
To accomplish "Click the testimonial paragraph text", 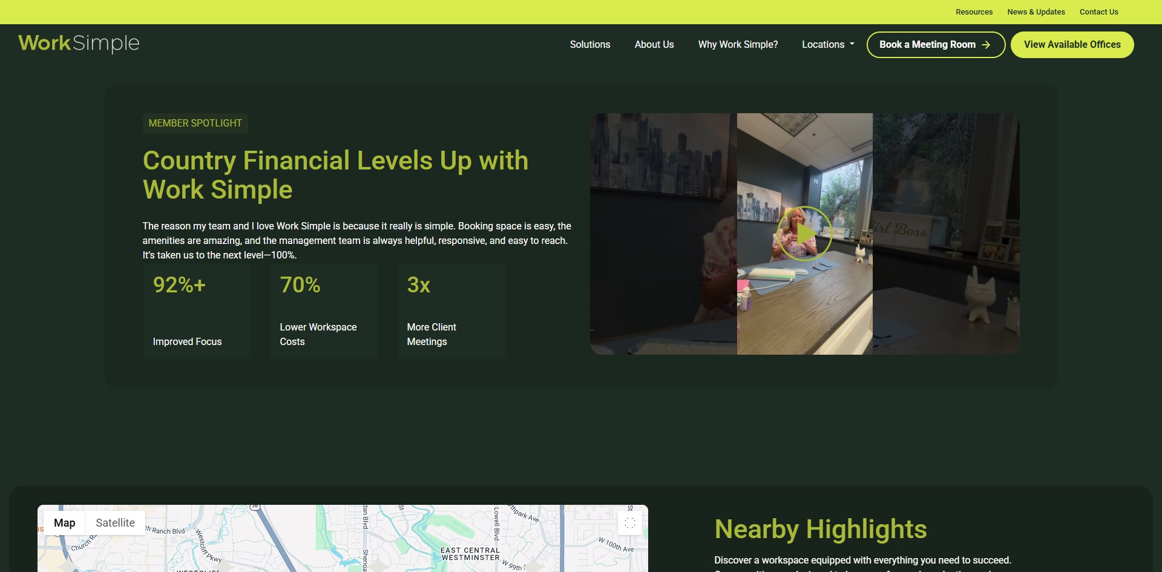I will pyautogui.click(x=357, y=240).
